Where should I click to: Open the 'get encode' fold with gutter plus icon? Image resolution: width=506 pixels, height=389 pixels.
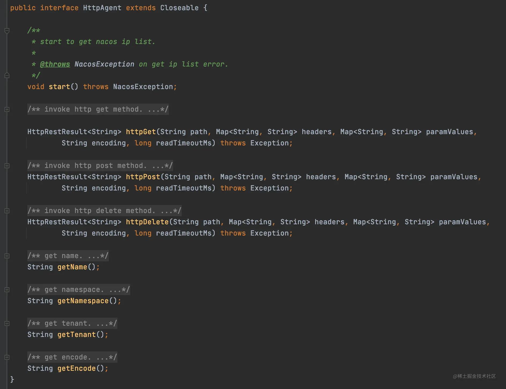(7, 357)
